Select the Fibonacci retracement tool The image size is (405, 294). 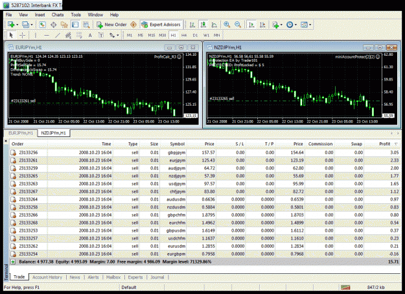(x=79, y=35)
